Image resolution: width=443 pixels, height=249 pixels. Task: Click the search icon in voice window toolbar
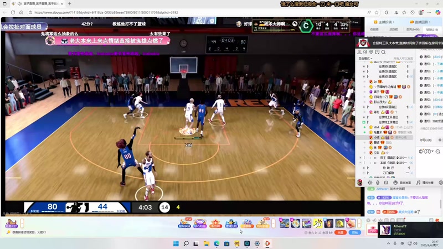click(x=383, y=52)
